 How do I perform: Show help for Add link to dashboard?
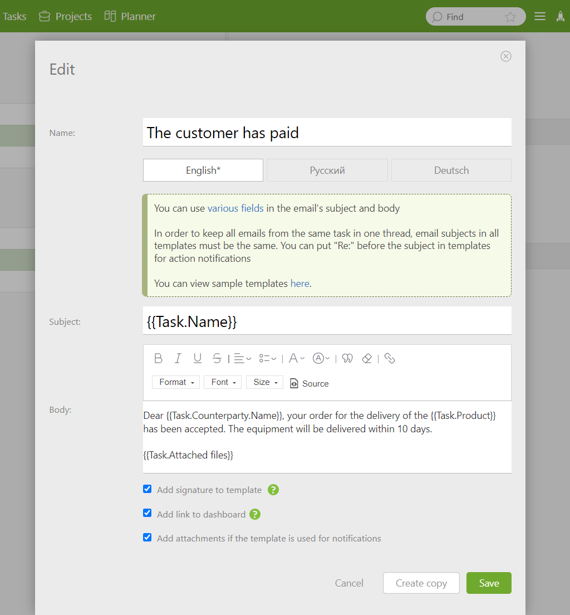255,514
